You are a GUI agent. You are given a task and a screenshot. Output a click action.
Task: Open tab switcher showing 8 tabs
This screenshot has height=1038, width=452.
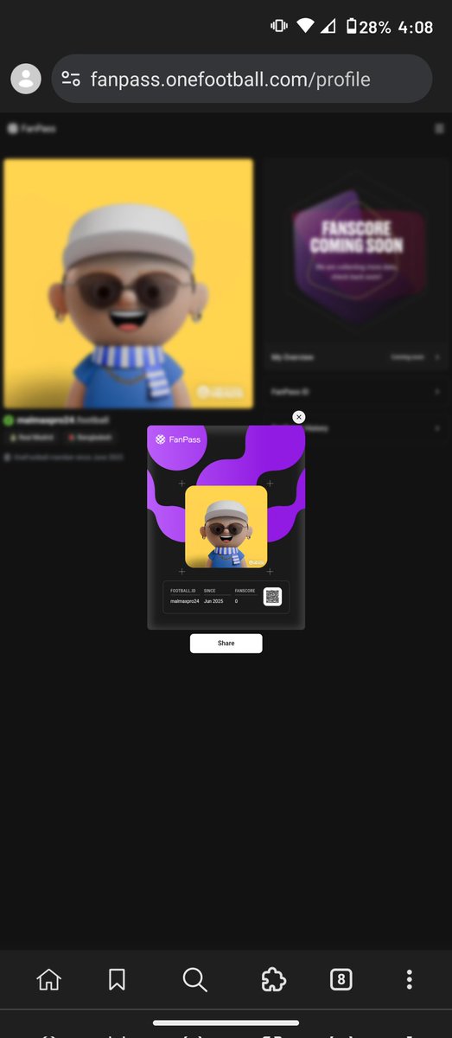(x=341, y=979)
